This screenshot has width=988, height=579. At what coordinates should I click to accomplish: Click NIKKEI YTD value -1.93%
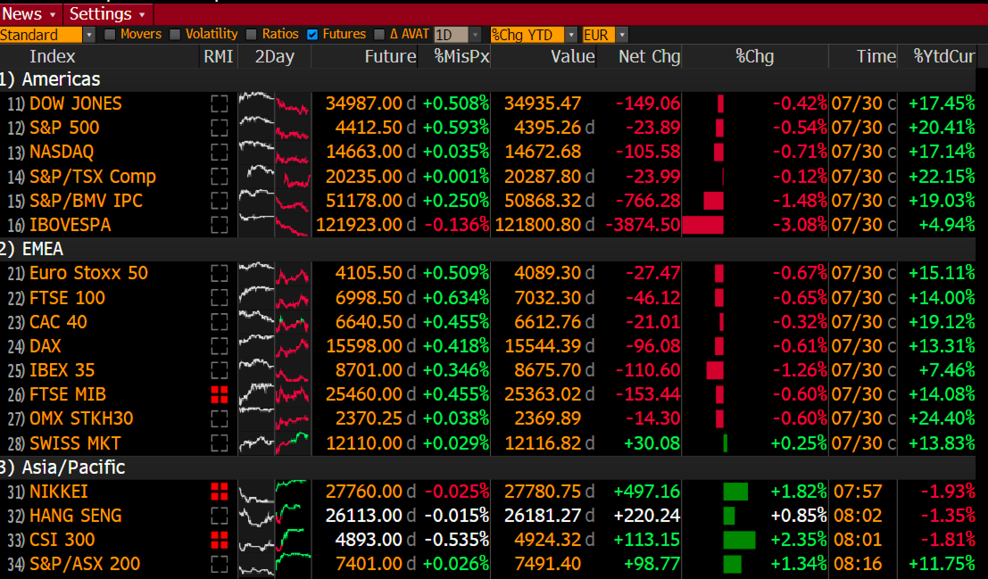click(x=948, y=492)
